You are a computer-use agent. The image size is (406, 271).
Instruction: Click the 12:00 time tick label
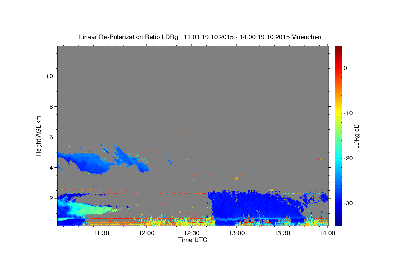[x=146, y=233]
